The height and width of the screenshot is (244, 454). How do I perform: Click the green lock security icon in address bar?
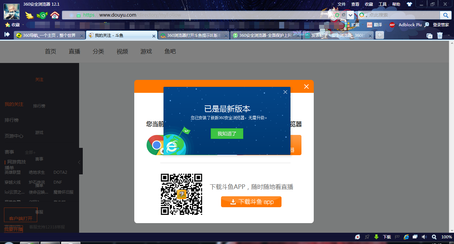click(78, 15)
